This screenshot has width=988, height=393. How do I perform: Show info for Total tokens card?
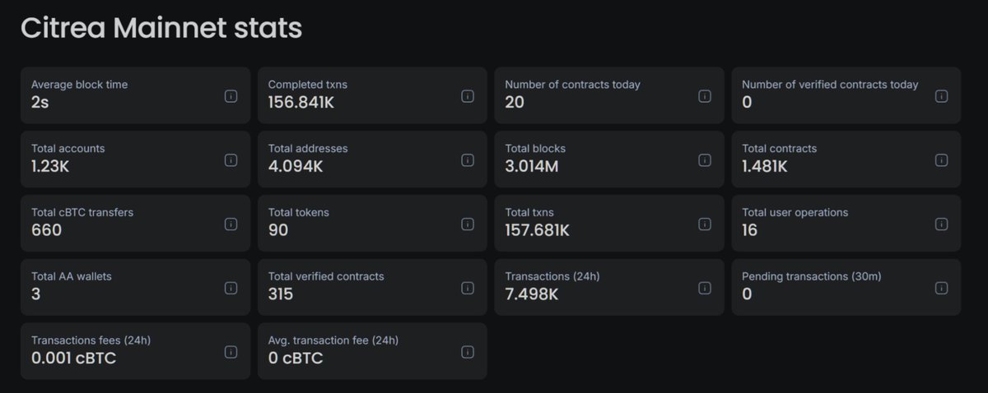point(468,224)
